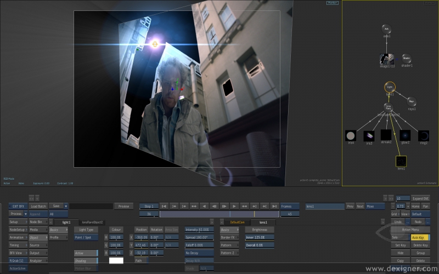Click the 3D axis gizmo in viewport
439x274 pixels.
tap(177, 86)
